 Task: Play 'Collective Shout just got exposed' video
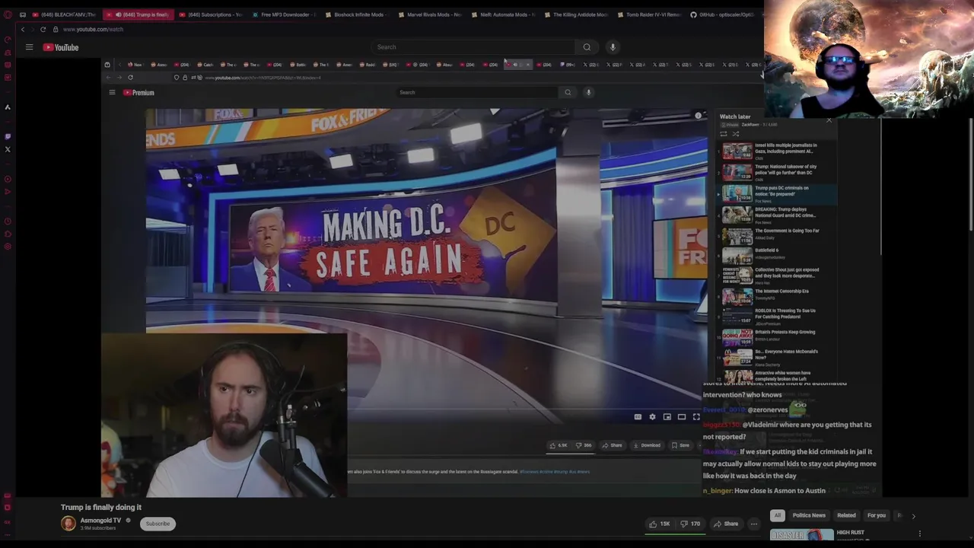(776, 276)
